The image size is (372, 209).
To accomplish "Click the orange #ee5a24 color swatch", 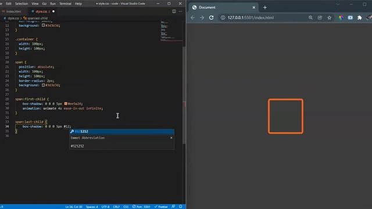I will pos(66,103).
